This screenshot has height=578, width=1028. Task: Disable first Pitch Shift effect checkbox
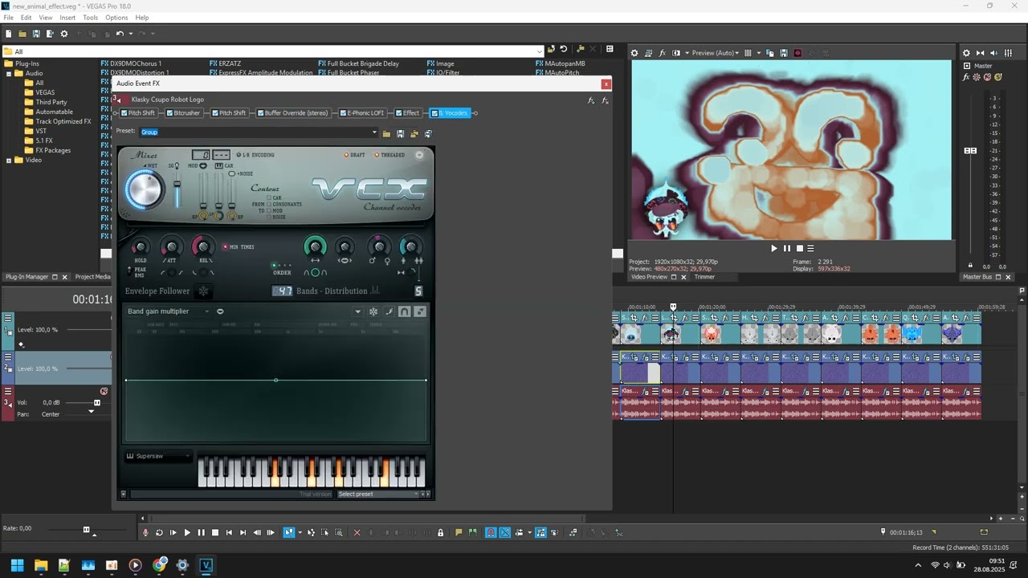click(x=124, y=113)
